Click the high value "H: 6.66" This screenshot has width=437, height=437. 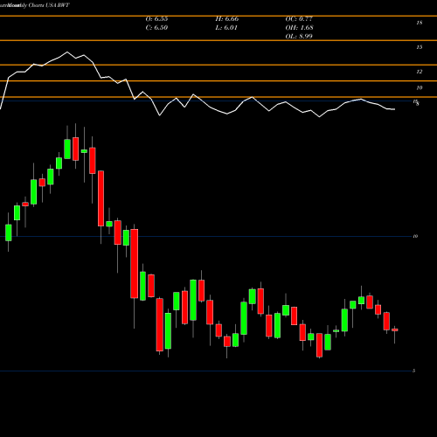[x=227, y=19]
